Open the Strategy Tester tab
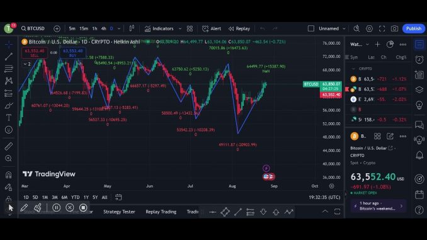427x240 pixels. 119,212
